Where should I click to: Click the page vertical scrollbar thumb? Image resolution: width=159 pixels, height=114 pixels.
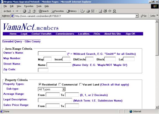point(157,39)
